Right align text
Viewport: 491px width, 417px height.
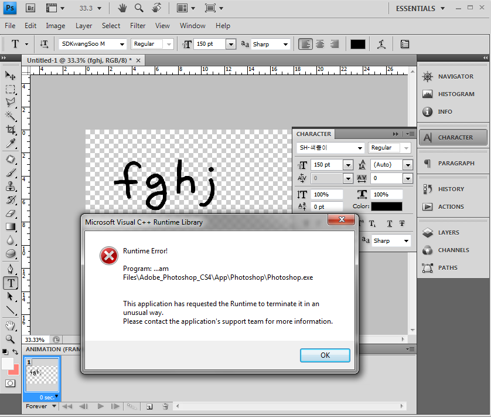pos(335,44)
